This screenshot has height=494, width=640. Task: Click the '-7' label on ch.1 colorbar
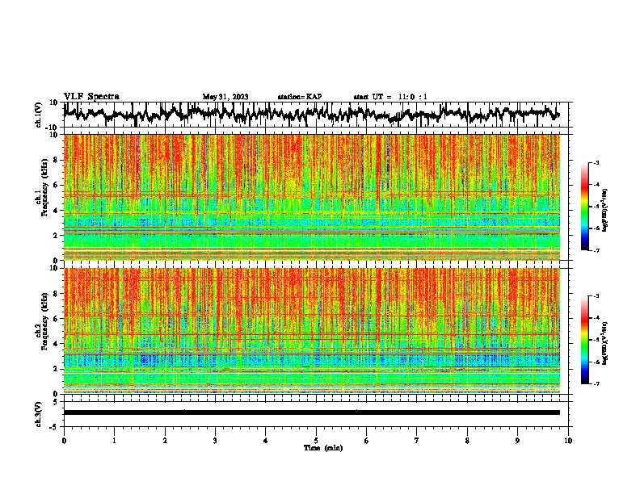(596, 250)
